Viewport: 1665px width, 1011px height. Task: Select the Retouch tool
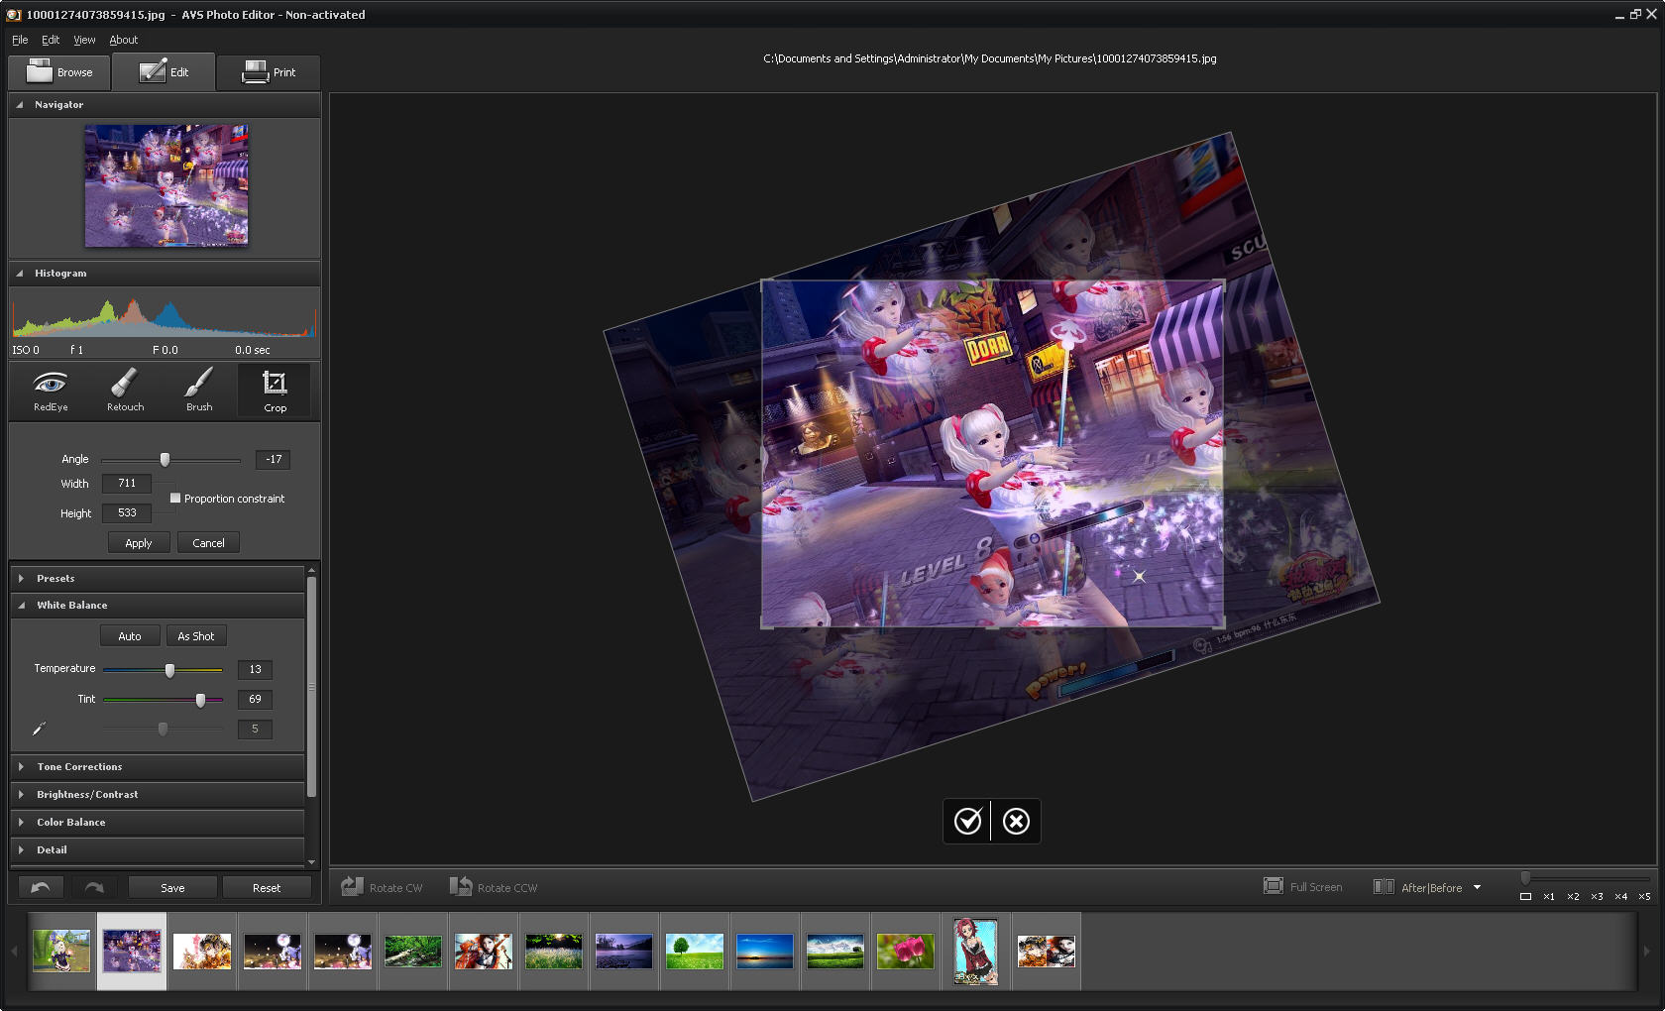[125, 391]
